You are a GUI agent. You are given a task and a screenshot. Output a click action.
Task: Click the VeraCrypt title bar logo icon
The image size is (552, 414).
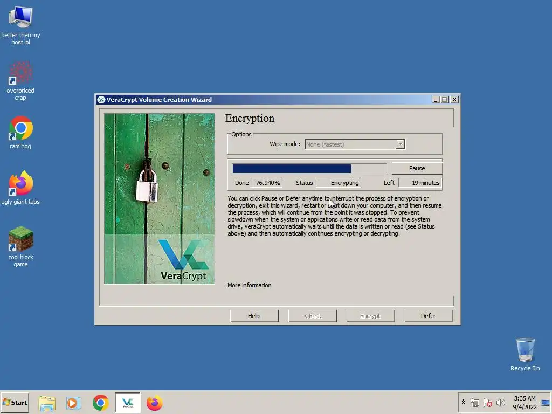[x=101, y=100]
